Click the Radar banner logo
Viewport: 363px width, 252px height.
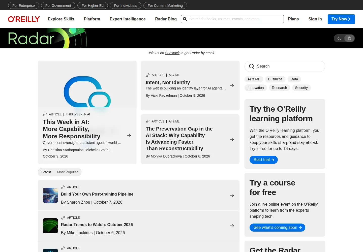47,38
